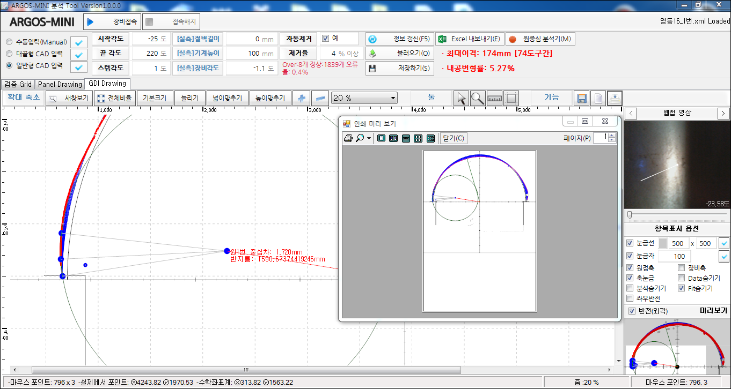Switch to the Panel Drawing tab
The width and height of the screenshot is (731, 389).
[x=60, y=84]
